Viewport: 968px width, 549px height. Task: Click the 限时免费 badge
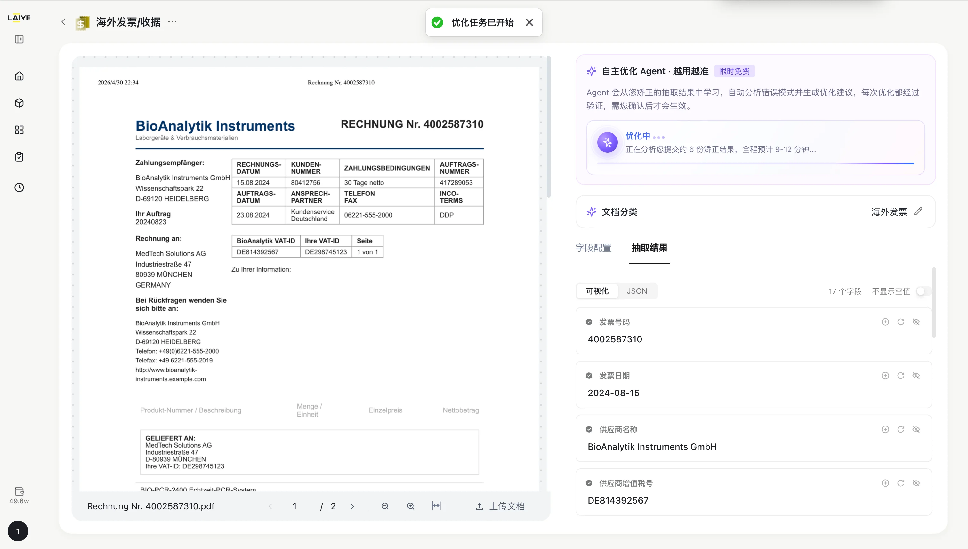[x=734, y=71]
